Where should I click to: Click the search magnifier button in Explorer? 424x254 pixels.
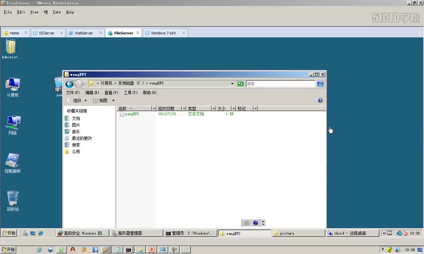[320, 84]
